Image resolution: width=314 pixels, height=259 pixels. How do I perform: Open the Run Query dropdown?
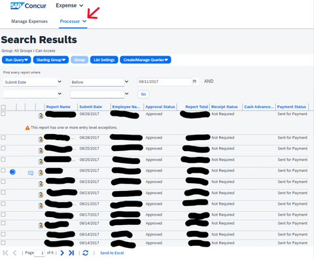pyautogui.click(x=16, y=60)
